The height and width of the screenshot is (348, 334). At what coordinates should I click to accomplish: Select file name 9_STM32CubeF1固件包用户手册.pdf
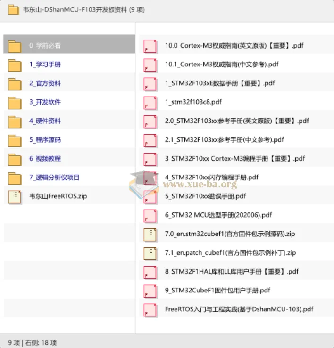(x=217, y=291)
